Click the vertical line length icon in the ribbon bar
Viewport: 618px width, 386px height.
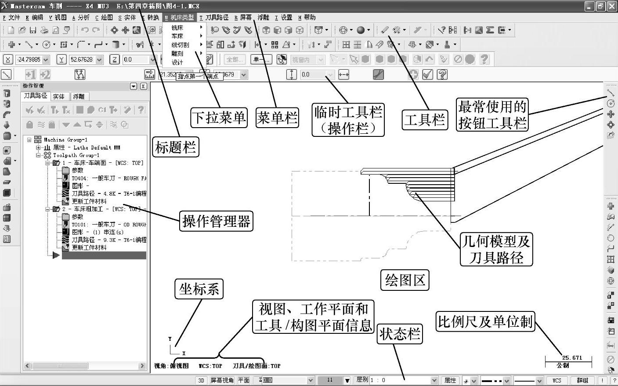[291, 75]
